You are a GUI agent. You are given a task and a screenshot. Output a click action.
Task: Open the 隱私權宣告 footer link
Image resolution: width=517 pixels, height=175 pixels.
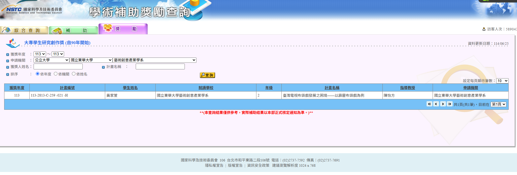[214, 165]
